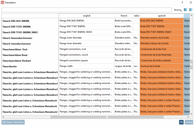Close the Translation dialog window
The width and height of the screenshot is (195, 126).
coord(191,2)
